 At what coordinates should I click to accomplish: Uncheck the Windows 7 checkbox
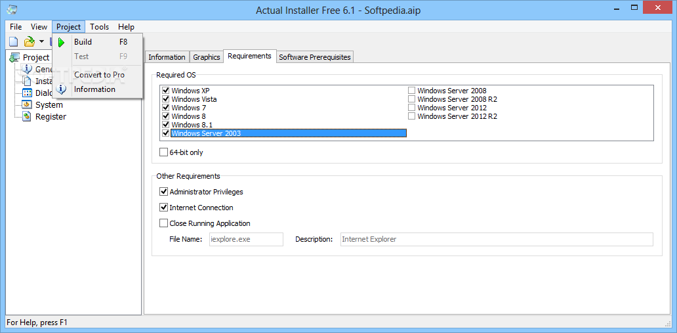click(x=166, y=108)
